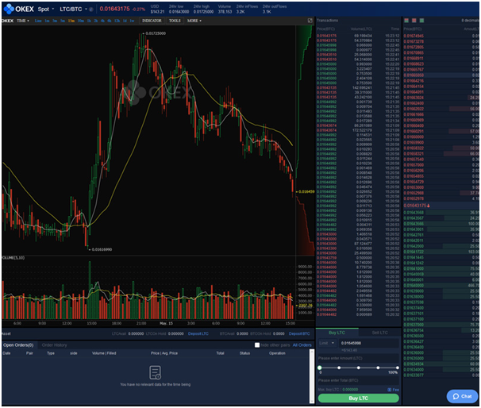The width and height of the screenshot is (481, 408).
Task: Expand the MORE dropdown in chart toolbar
Action: click(194, 21)
